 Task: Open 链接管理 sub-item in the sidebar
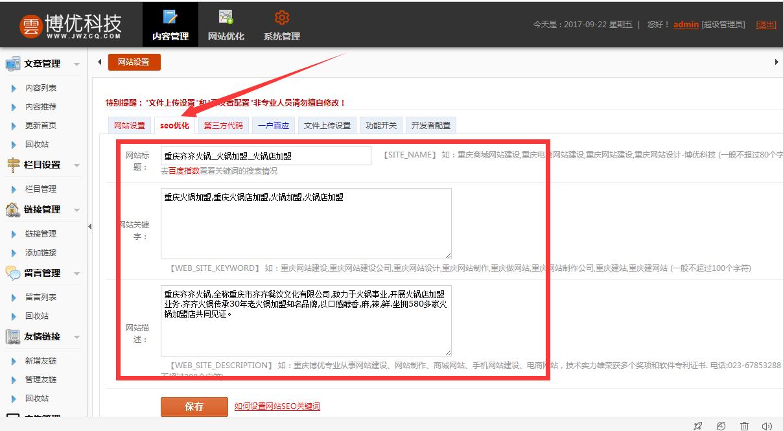pos(41,233)
